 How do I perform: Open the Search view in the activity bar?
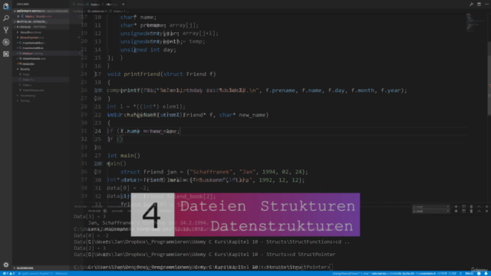click(x=5, y=18)
